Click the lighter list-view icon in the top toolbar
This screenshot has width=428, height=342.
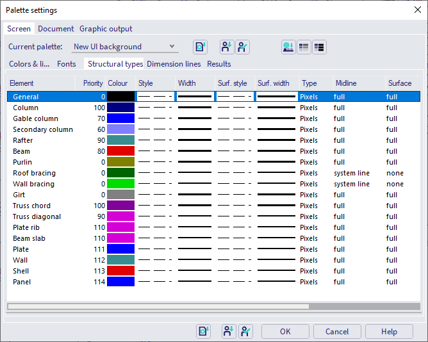point(304,47)
